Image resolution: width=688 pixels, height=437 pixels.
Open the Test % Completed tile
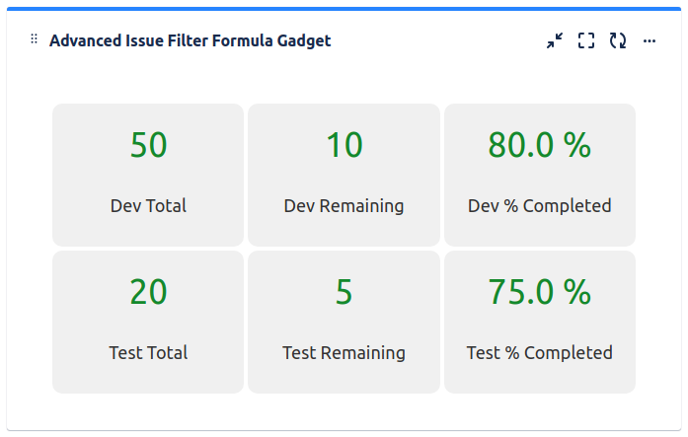(x=539, y=322)
